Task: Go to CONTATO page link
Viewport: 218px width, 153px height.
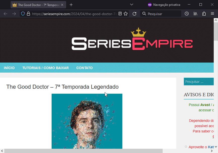Action: point(85,68)
